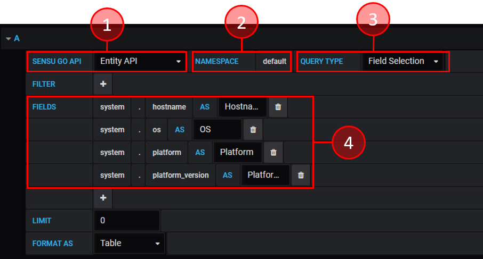Open the Field Selection query type dropdown
The height and width of the screenshot is (259, 483).
click(x=403, y=62)
